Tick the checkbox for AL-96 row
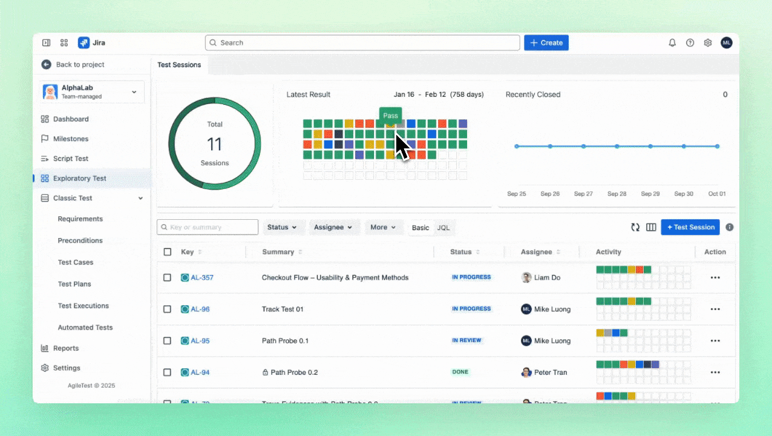The width and height of the screenshot is (772, 436). coord(168,309)
